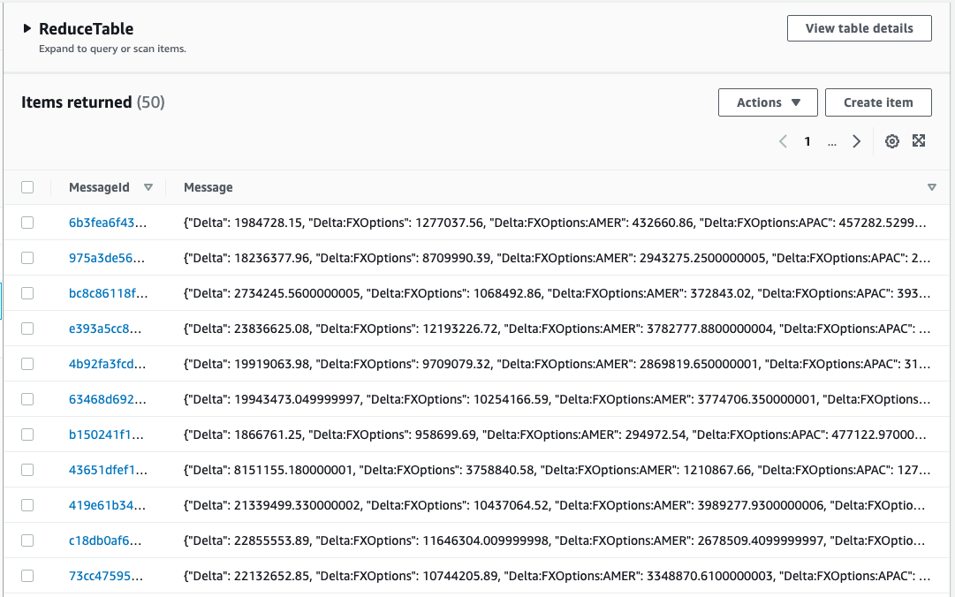
Task: Click message starting "Delta": 19919063.98
Action: coord(557,364)
